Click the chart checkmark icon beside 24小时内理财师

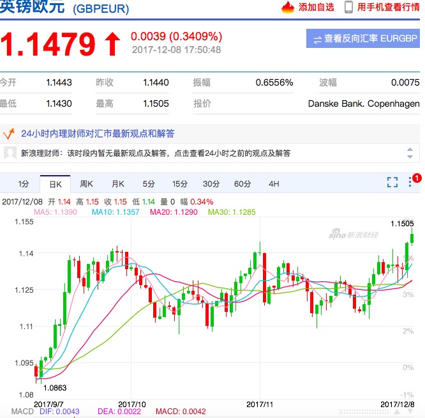click(10, 134)
